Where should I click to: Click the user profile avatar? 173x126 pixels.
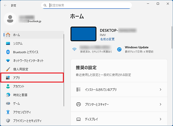(10, 19)
